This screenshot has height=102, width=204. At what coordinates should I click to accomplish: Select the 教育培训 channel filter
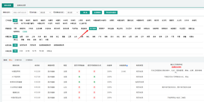click(164, 29)
